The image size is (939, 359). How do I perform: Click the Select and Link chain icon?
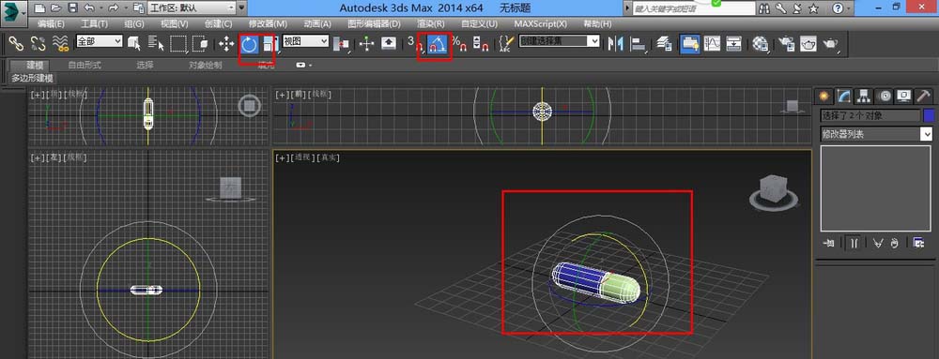point(16,43)
